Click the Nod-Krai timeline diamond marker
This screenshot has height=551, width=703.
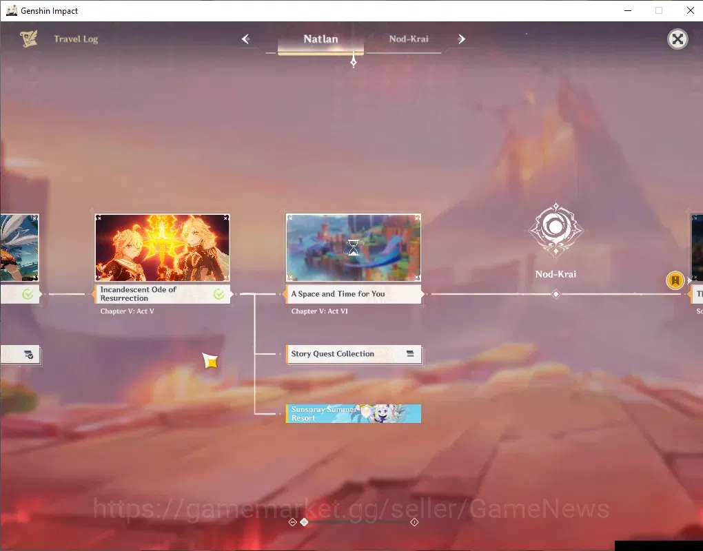pos(556,294)
